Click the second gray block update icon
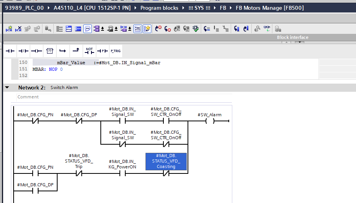This screenshot has width=356, height=203. click(186, 29)
